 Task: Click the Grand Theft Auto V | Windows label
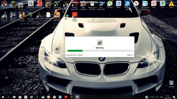74,55
